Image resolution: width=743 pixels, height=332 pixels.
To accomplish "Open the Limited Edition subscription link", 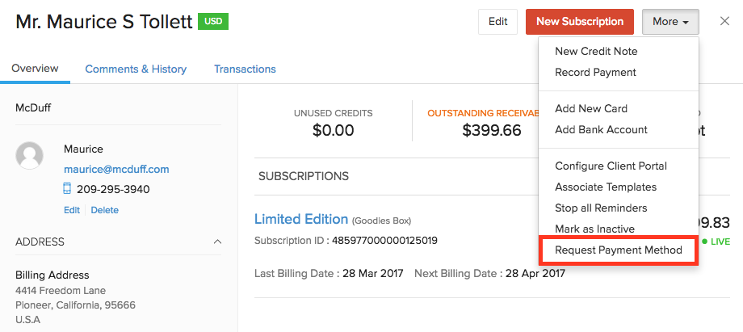I will (x=300, y=219).
